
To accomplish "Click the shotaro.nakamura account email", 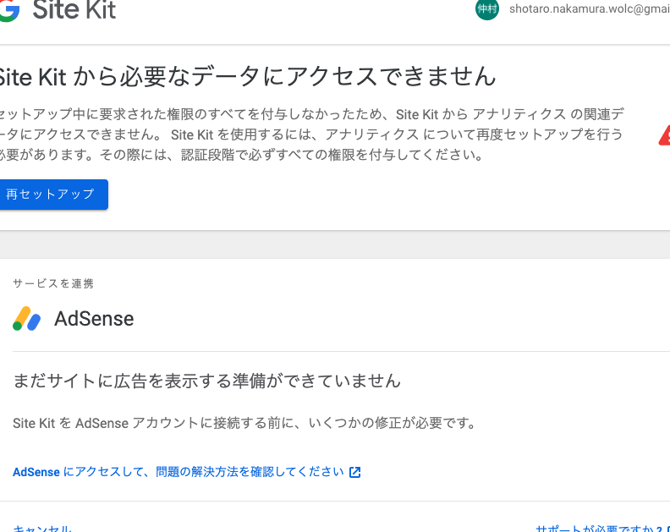I will [589, 9].
